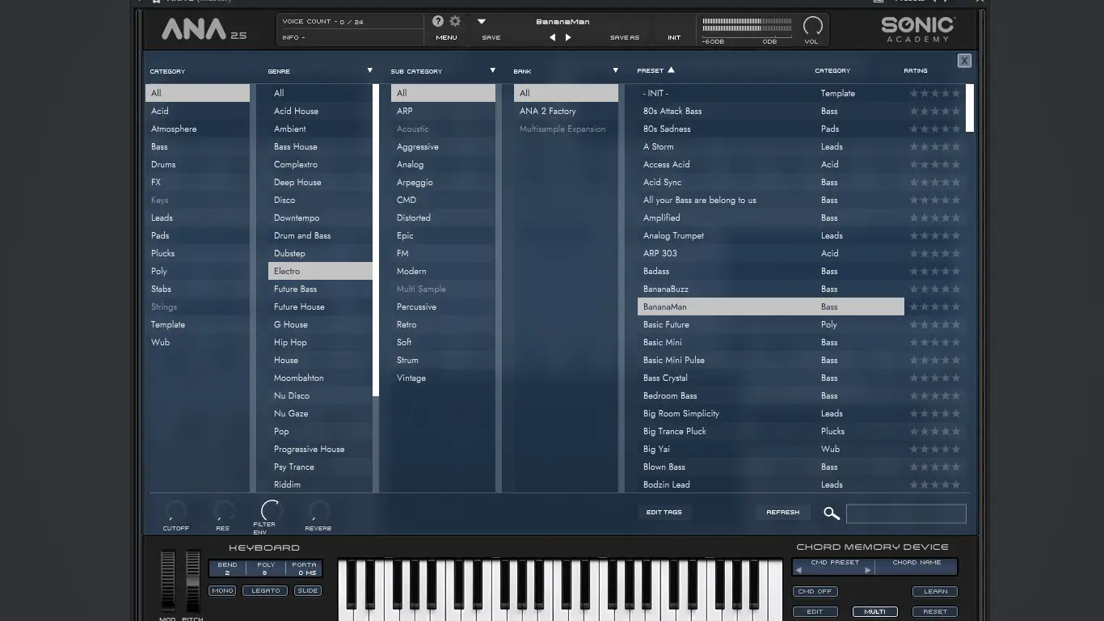Go to the next preset arrow
Screen dimensions: 1104x621
(x=568, y=37)
